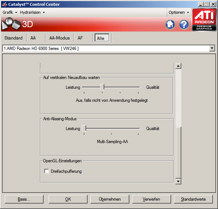
Task: Click the Catalyst Control Center title icon
Action: [x=5, y=4]
